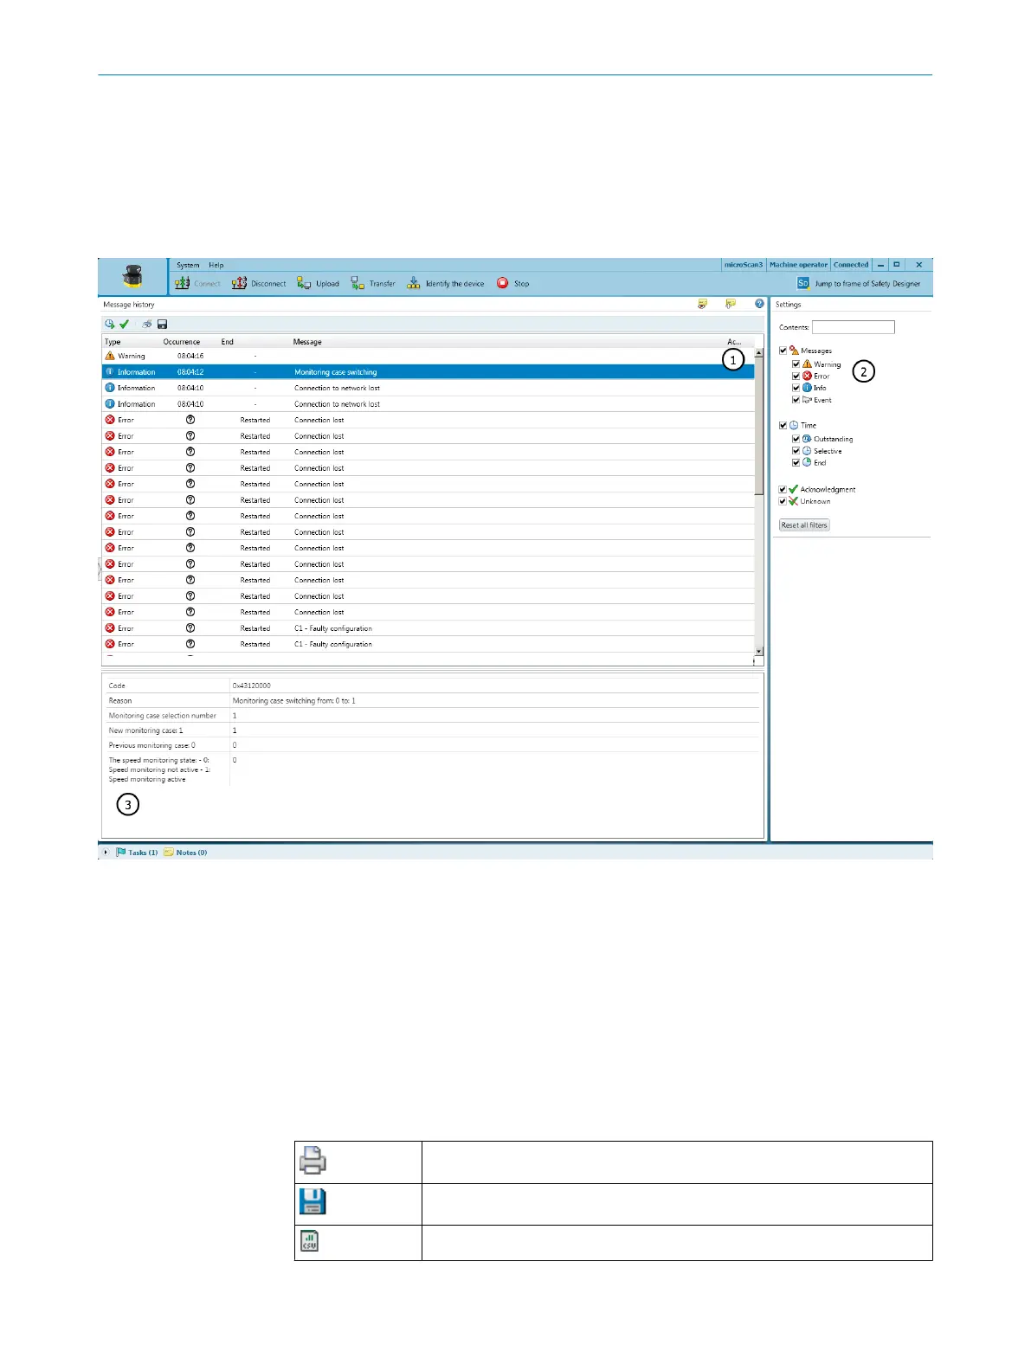Click the Previous monitoring case label
Image resolution: width=1031 pixels, height=1371 pixels.
pyautogui.click(x=151, y=745)
